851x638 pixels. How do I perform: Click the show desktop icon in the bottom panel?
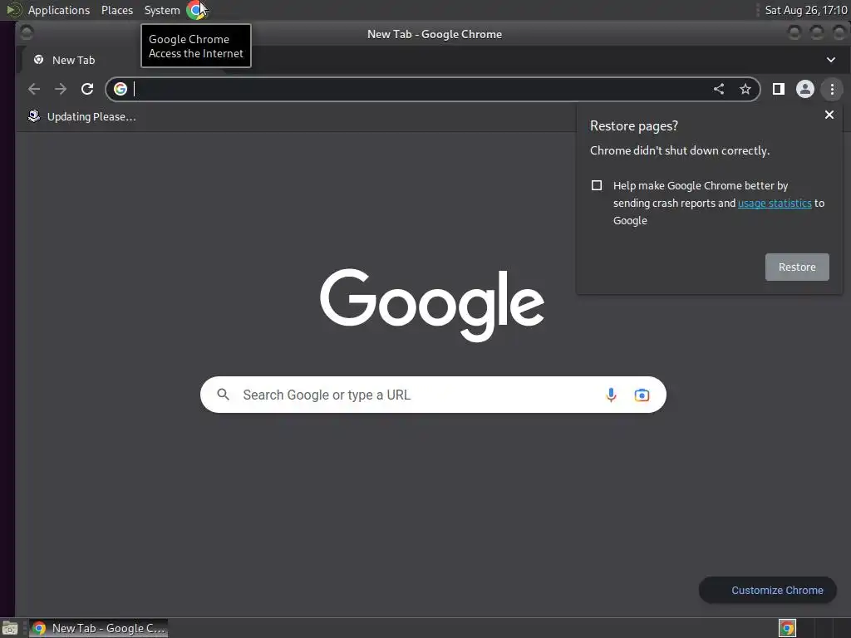10,628
